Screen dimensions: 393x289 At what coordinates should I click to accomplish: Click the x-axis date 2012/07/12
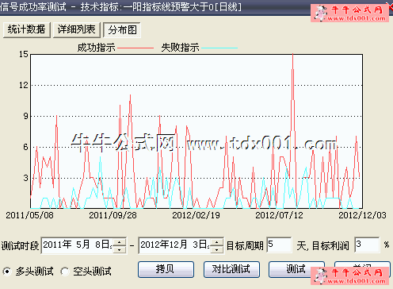coord(279,215)
